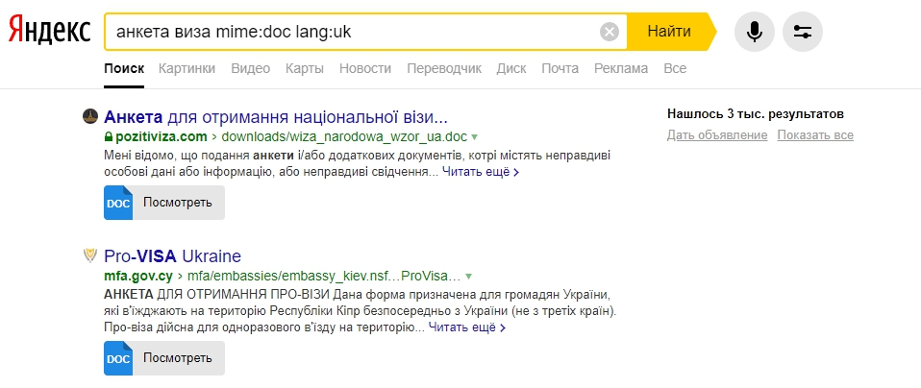Switch to the Картинки tab

tap(187, 68)
